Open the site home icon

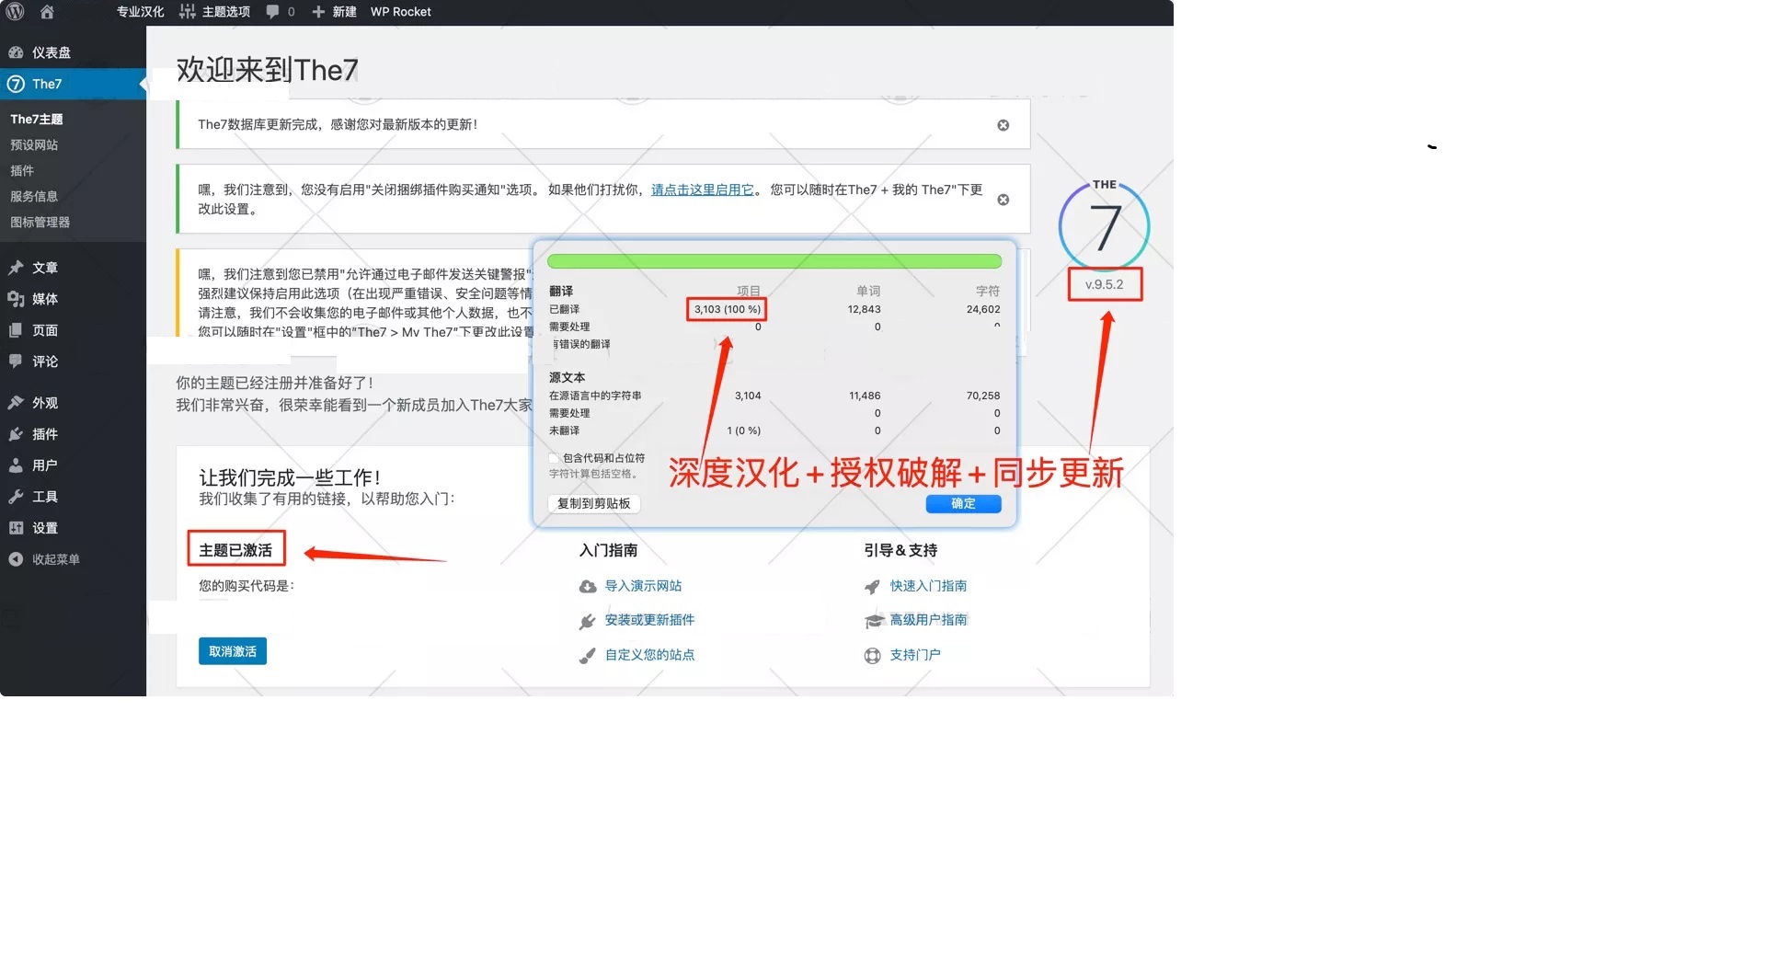(x=47, y=12)
